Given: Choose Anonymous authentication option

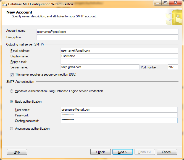Looking at the screenshot, I should click(x=12, y=129).
